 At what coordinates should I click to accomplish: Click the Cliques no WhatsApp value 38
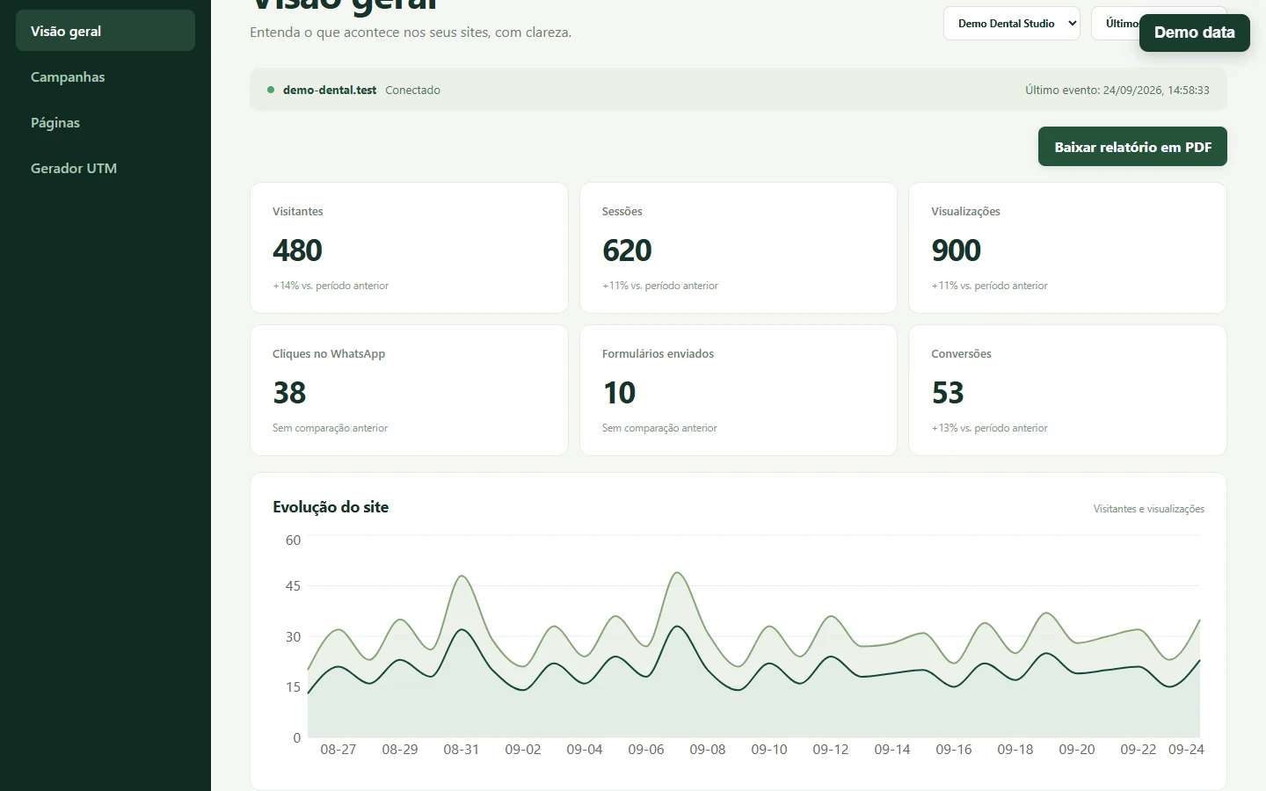pos(289,392)
